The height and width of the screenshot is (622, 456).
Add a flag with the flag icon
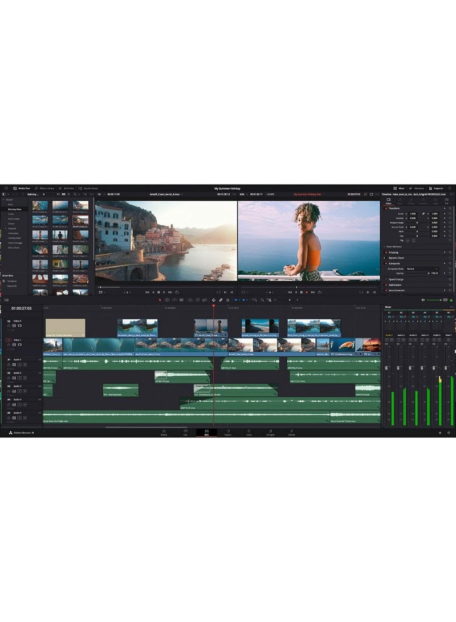(x=236, y=300)
